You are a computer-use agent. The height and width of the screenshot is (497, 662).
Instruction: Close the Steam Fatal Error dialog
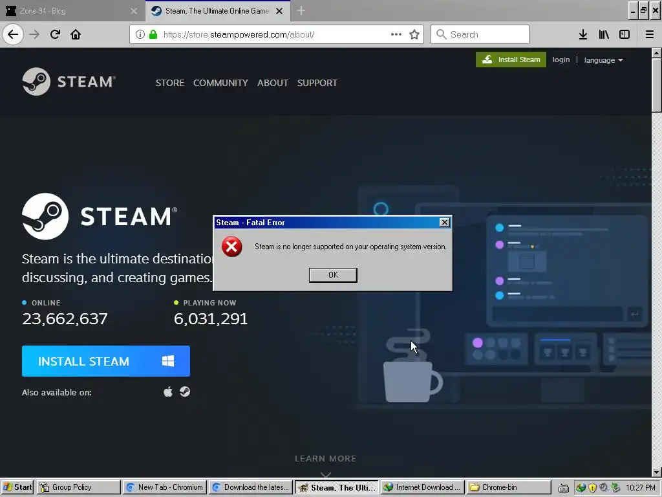click(x=444, y=223)
